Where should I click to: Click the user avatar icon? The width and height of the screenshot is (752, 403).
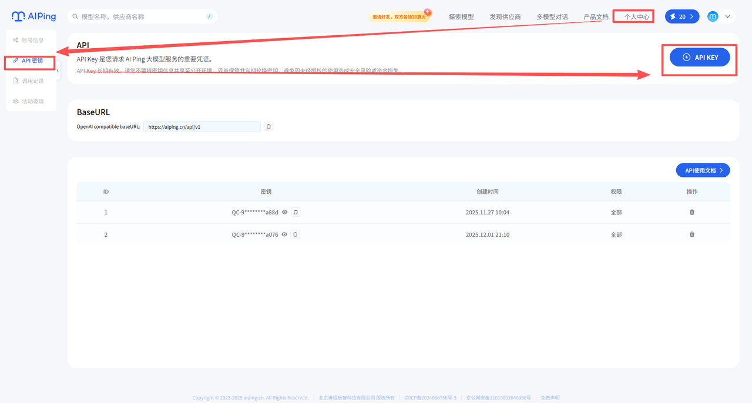click(713, 16)
